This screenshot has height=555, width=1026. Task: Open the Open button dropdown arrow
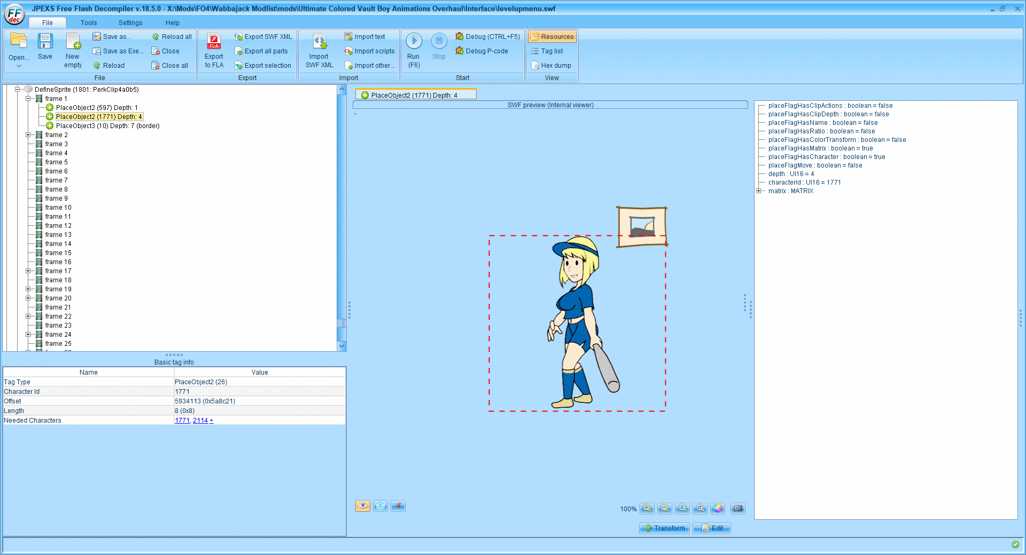coord(19,66)
